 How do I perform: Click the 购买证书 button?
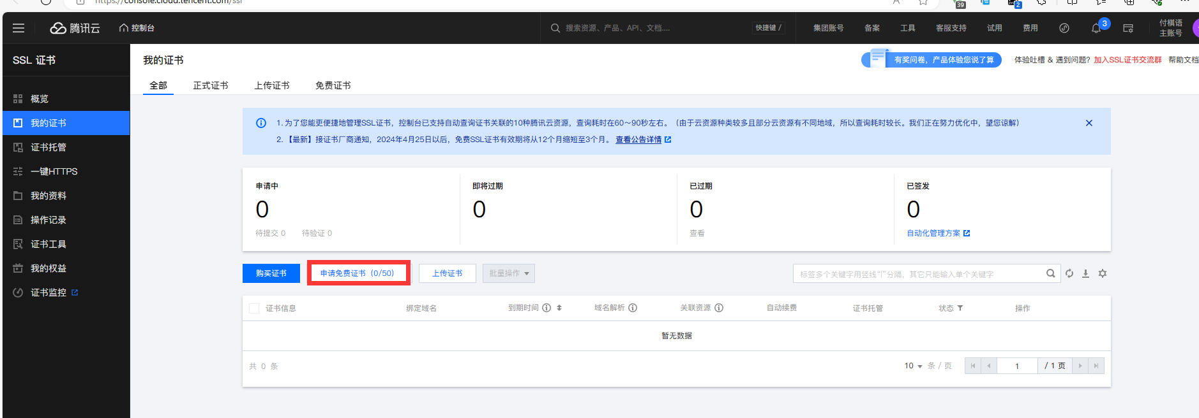[271, 273]
